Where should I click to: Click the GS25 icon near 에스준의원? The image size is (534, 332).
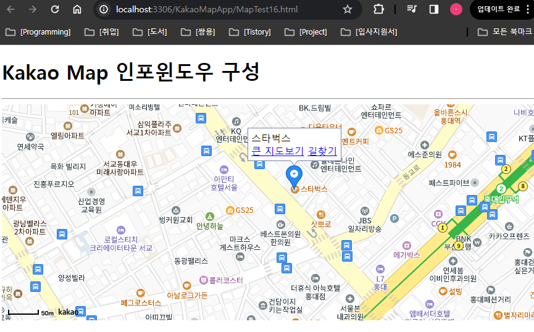pyautogui.click(x=378, y=130)
